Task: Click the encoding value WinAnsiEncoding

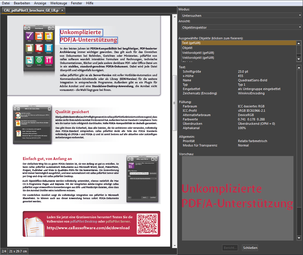Action: (251, 93)
